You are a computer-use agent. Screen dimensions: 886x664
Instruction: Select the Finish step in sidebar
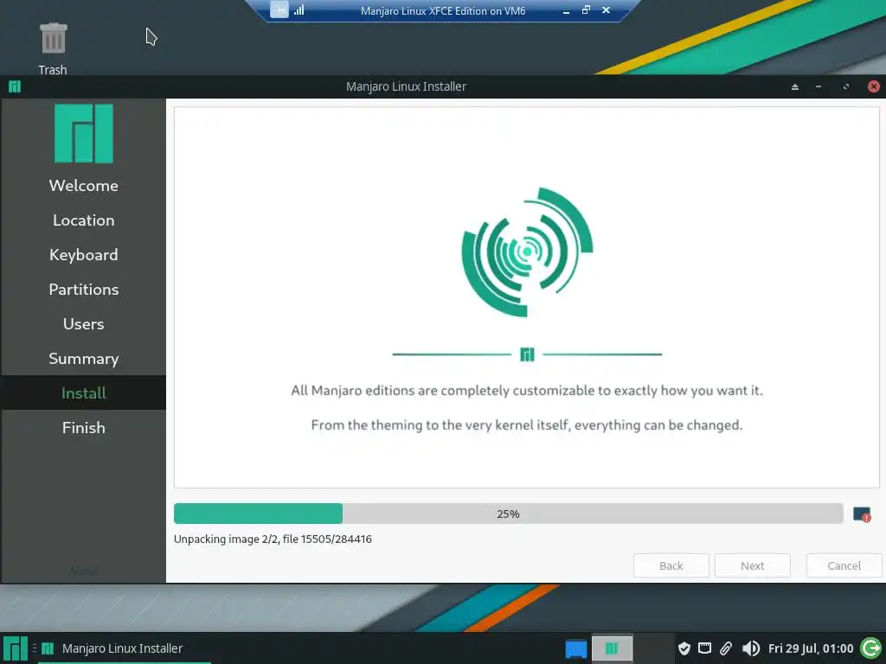point(84,427)
